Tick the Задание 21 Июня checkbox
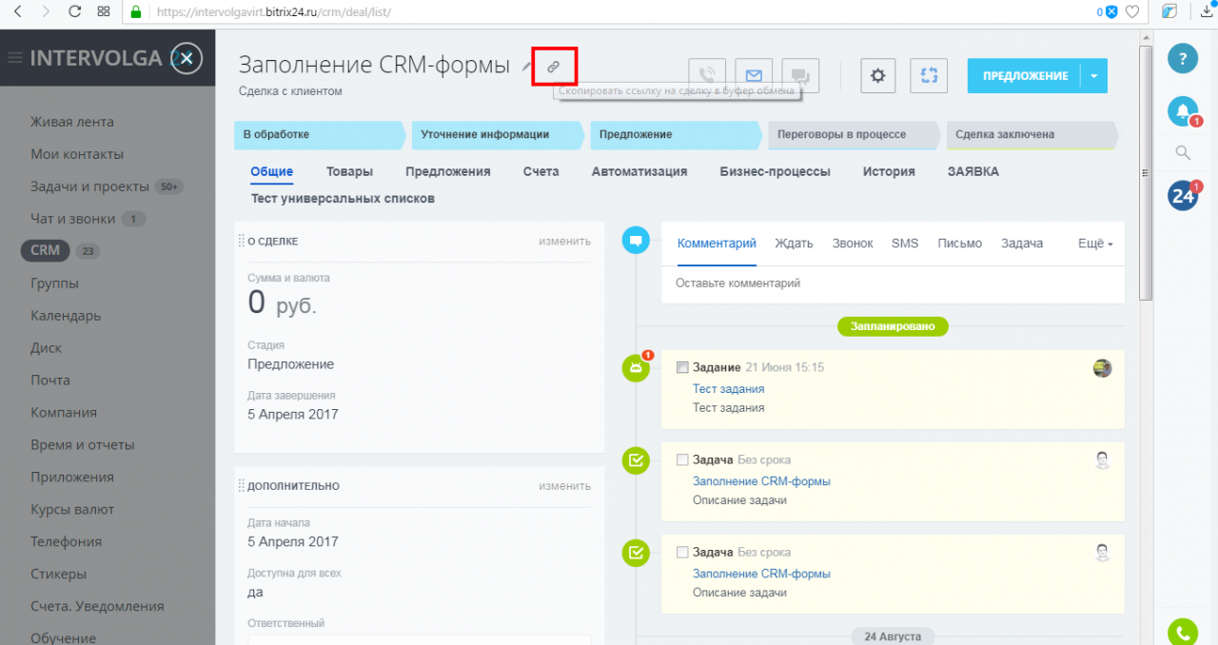1218x645 pixels. pos(681,367)
